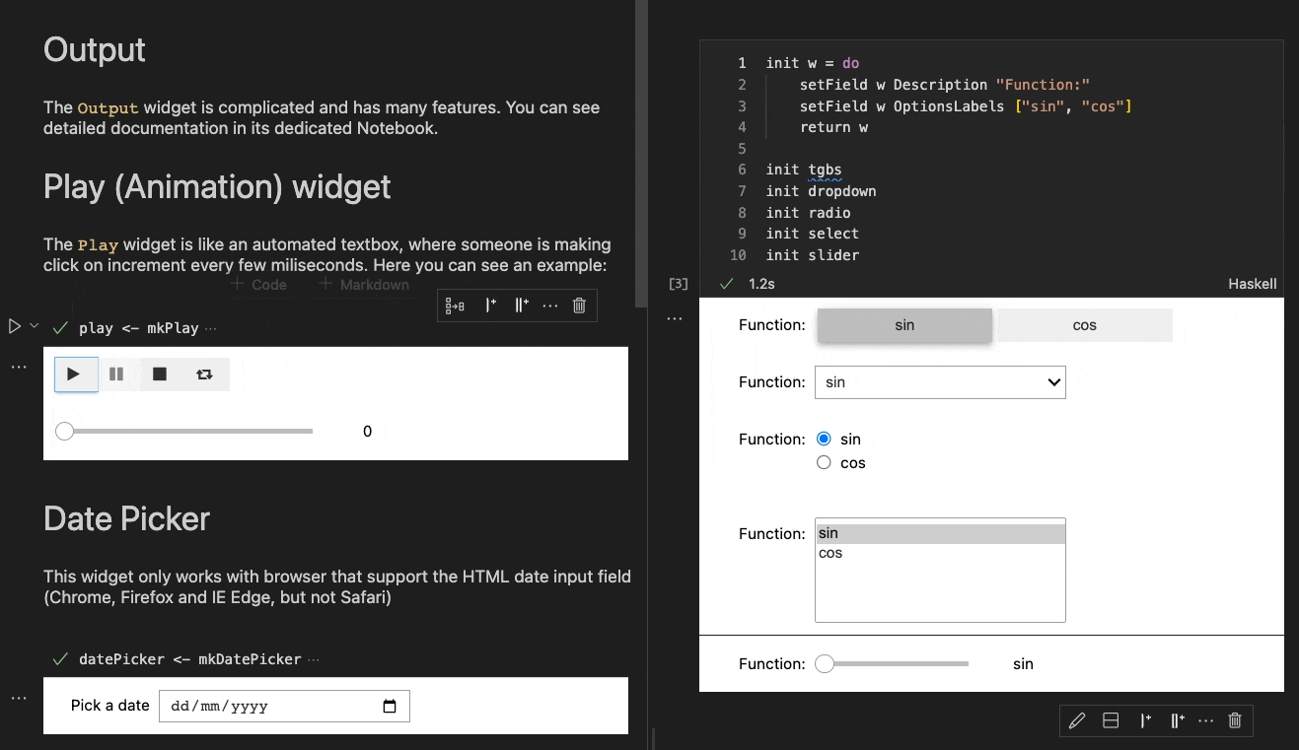Click the Pick a date input field

pos(284,706)
